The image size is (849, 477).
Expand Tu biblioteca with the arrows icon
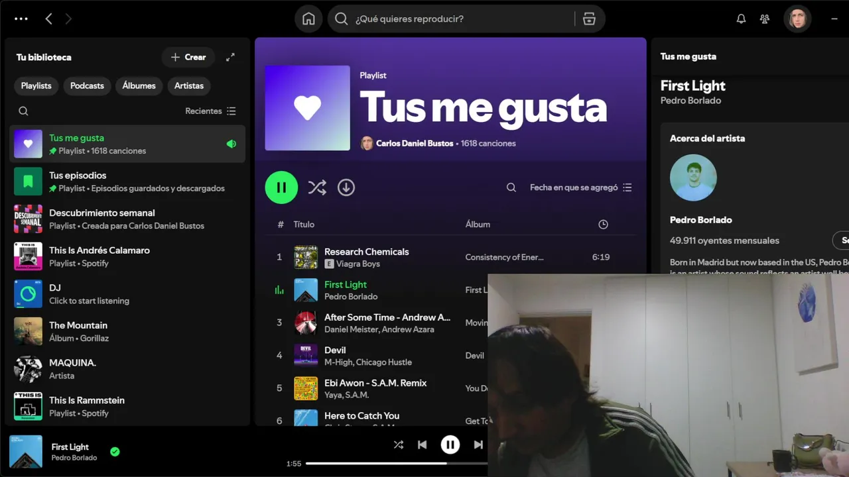[x=230, y=57]
